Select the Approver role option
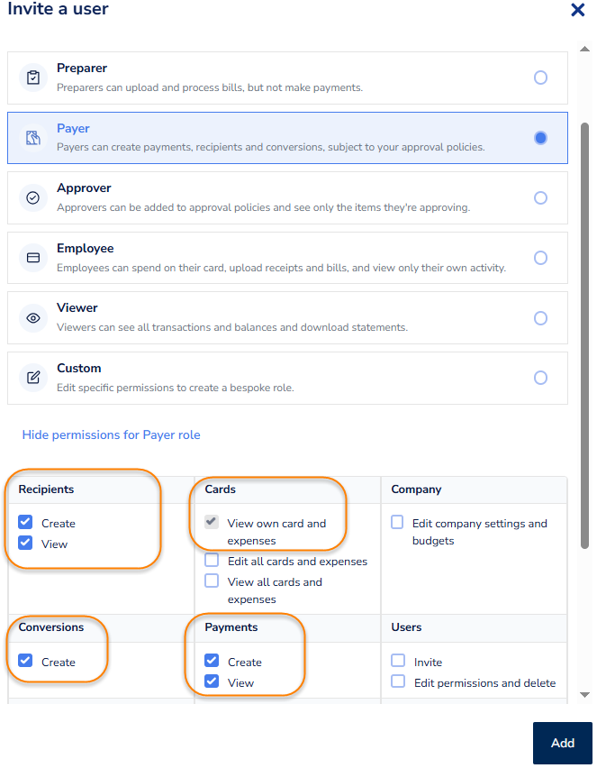Image resolution: width=606 pixels, height=768 pixels. click(x=540, y=197)
